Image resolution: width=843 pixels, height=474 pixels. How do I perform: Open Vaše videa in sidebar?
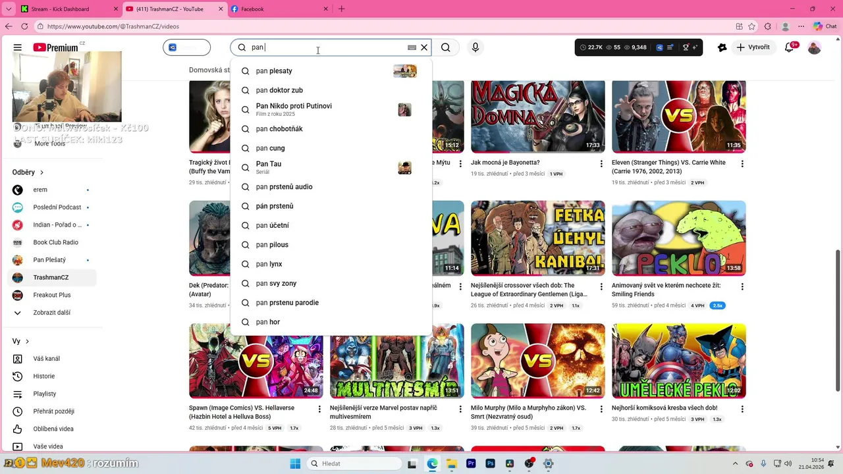51,446
